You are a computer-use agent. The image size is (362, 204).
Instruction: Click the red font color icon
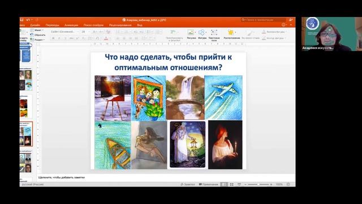click(106, 39)
